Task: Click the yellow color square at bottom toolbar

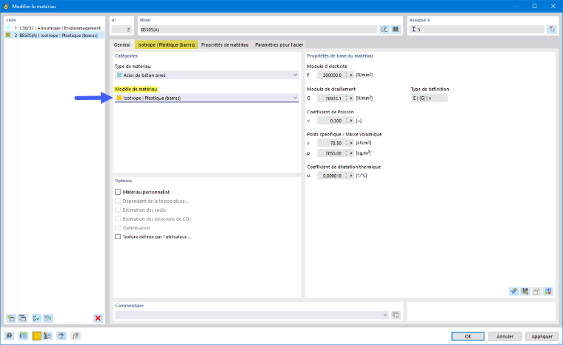Action: [x=36, y=336]
